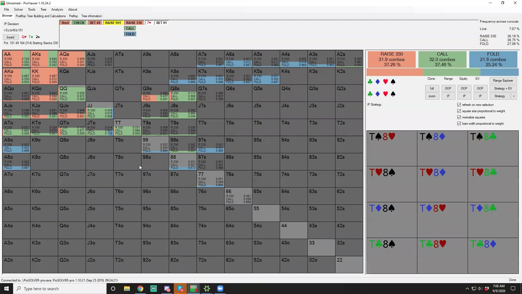Open Chrome from the Windows taskbar
Viewport: 522px width, 294px height.
point(140,289)
